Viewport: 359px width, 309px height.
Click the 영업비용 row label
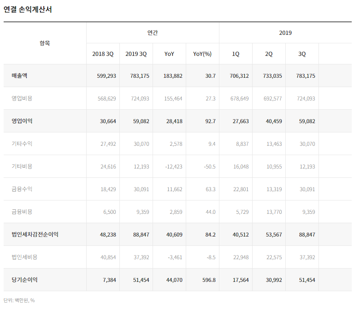[x=22, y=98]
